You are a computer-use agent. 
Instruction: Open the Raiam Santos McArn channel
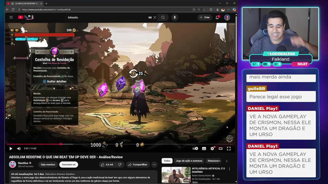pos(201,176)
